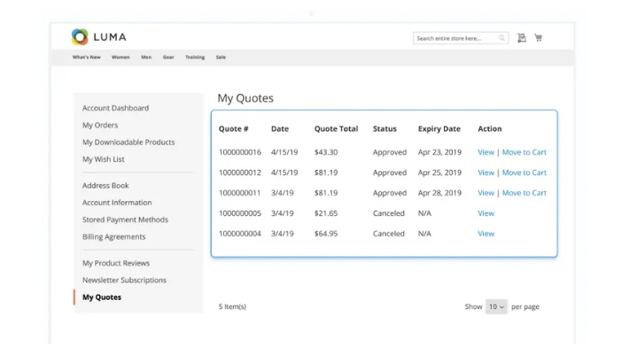The image size is (629, 354).
Task: Open the What's New menu item
Action: pyautogui.click(x=87, y=58)
